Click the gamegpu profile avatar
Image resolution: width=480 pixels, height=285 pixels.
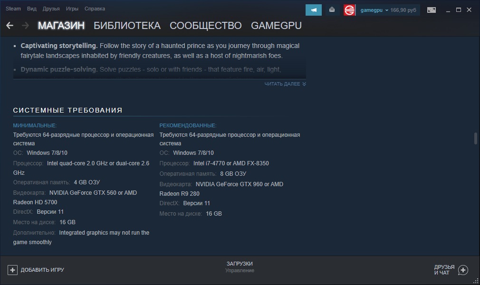coord(349,10)
